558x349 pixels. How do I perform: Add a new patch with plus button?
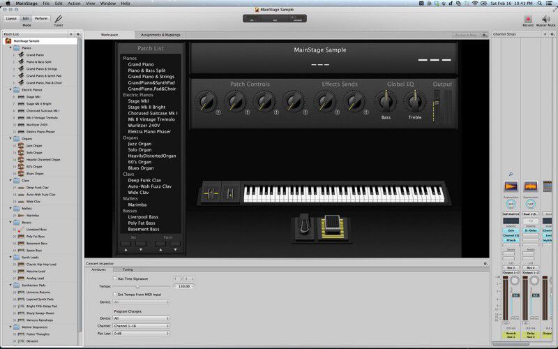pyautogui.click(x=71, y=34)
